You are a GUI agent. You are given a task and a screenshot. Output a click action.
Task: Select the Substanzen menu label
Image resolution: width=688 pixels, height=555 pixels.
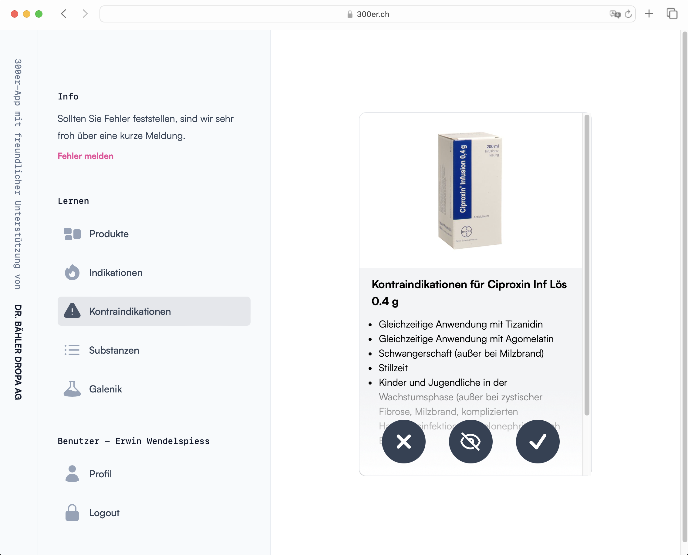pos(114,350)
